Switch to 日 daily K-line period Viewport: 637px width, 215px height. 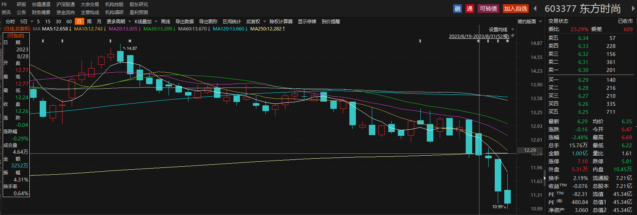79,21
